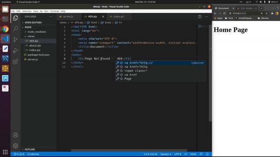The height and width of the screenshot is (157, 280).
Task: Select 404.ejs in explorer tree
Action: (34, 41)
